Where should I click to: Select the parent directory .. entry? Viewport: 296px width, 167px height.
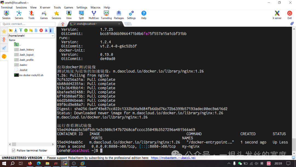[18, 45]
